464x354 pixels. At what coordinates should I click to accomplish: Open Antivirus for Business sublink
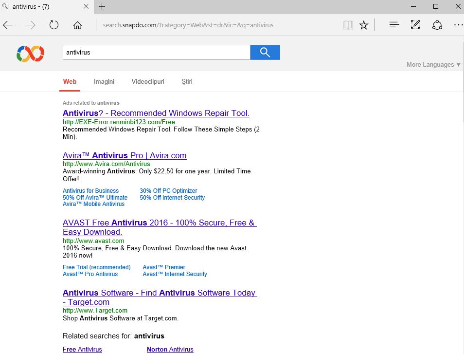(90, 191)
